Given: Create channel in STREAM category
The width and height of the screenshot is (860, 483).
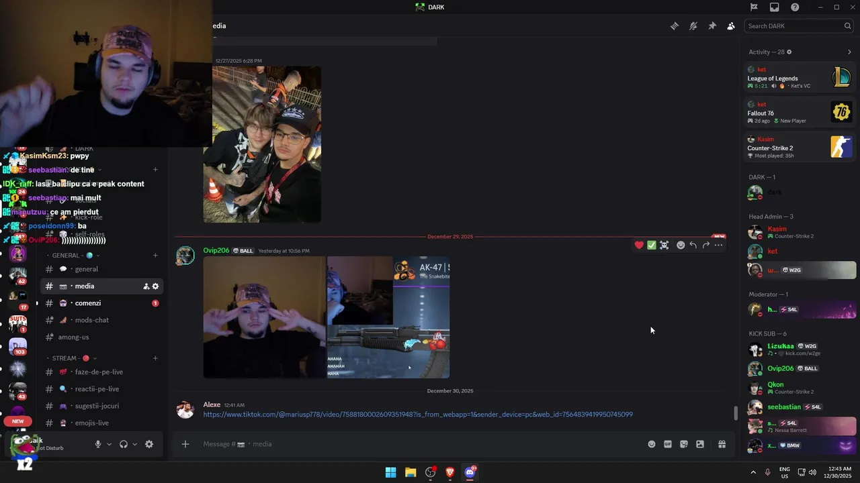Looking at the screenshot, I should [155, 358].
